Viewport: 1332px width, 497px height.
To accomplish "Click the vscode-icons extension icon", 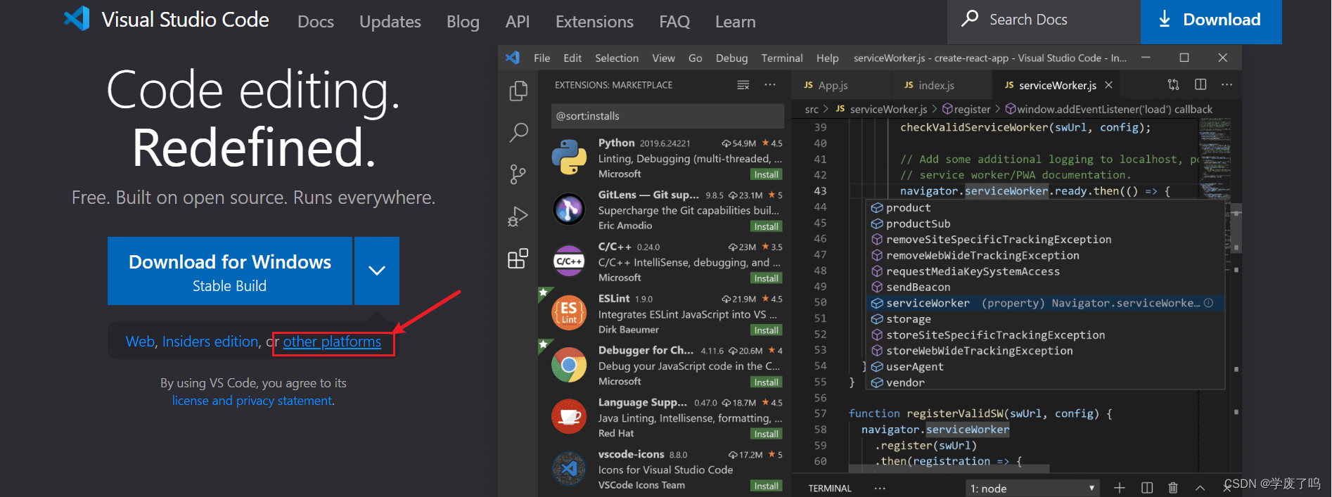I will pyautogui.click(x=569, y=468).
